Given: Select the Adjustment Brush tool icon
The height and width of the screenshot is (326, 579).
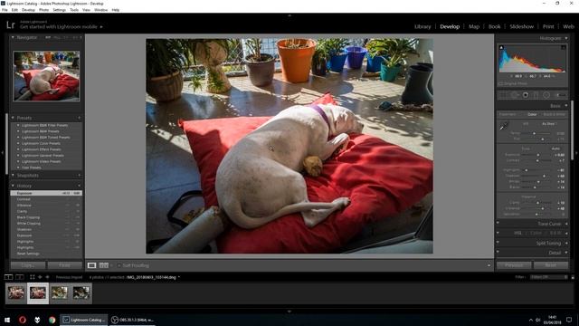Looking at the screenshot, I should 561,95.
